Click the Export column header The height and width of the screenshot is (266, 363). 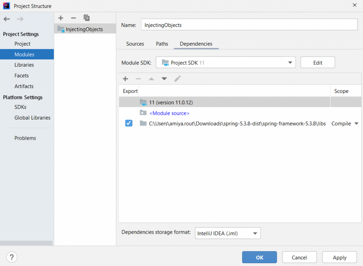coord(130,91)
